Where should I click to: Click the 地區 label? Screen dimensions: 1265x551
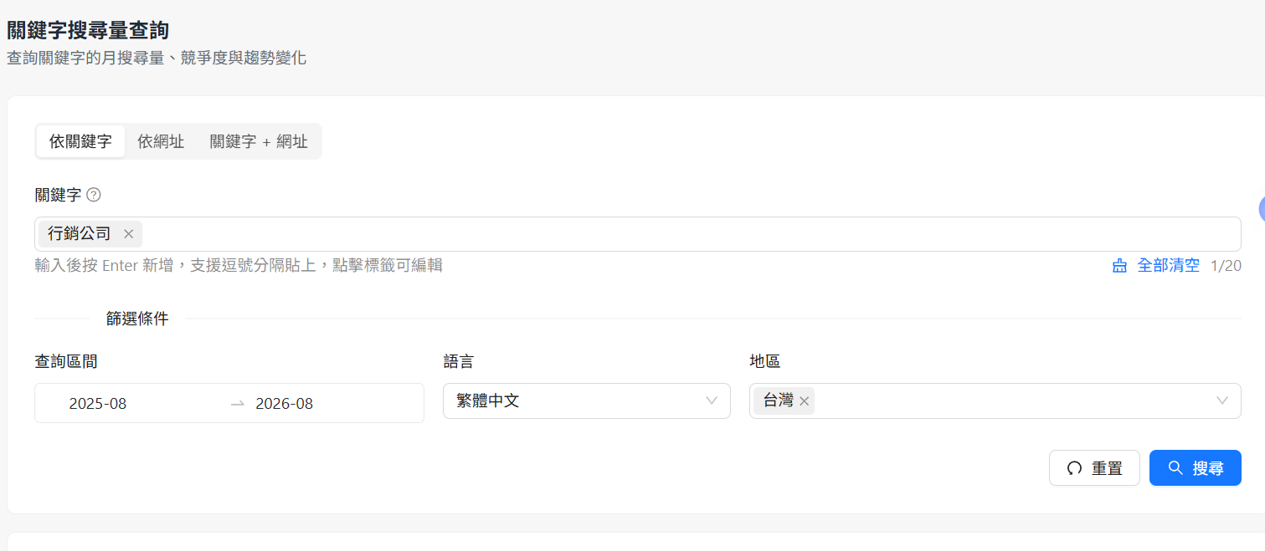click(765, 361)
